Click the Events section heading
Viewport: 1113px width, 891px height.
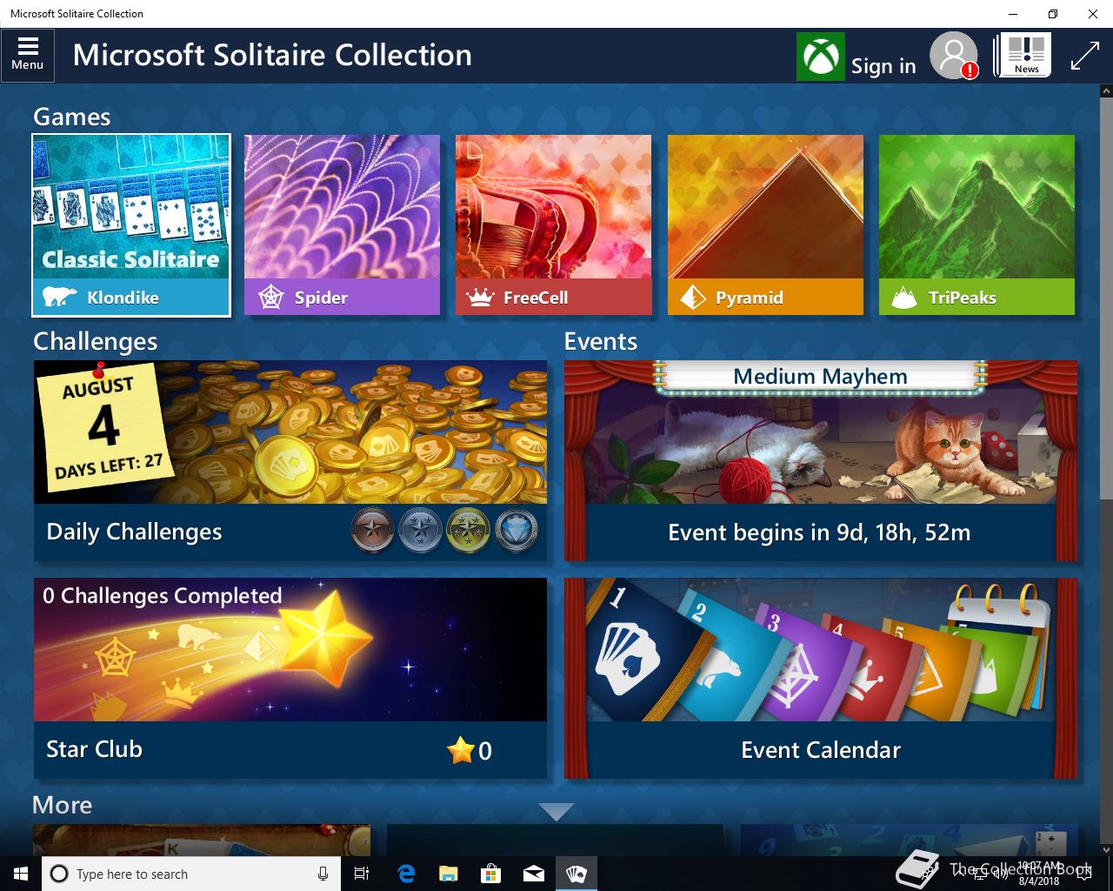tap(601, 341)
